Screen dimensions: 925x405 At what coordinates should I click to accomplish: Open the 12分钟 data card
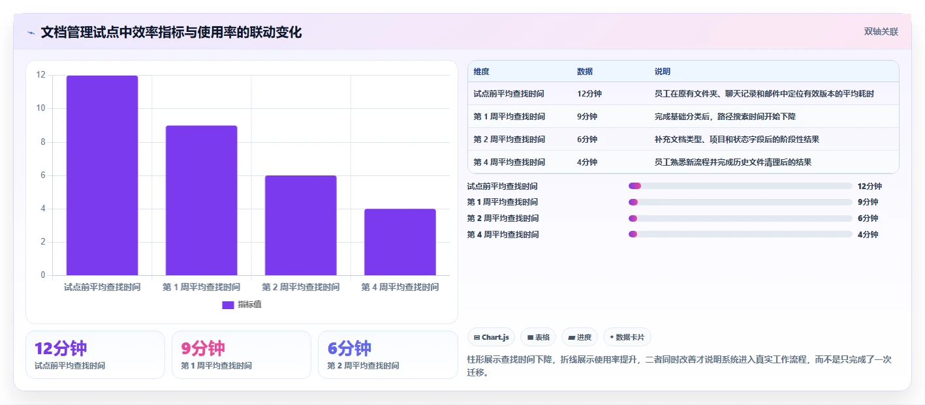[x=95, y=355]
